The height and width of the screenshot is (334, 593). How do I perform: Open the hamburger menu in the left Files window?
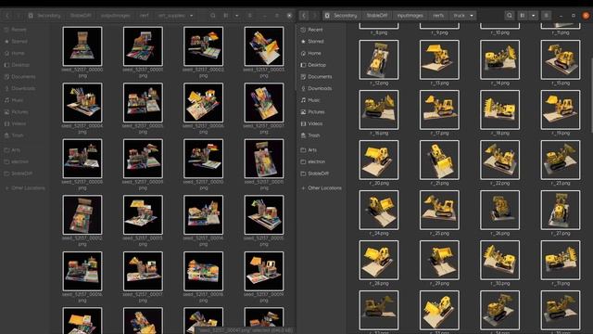[x=249, y=16]
